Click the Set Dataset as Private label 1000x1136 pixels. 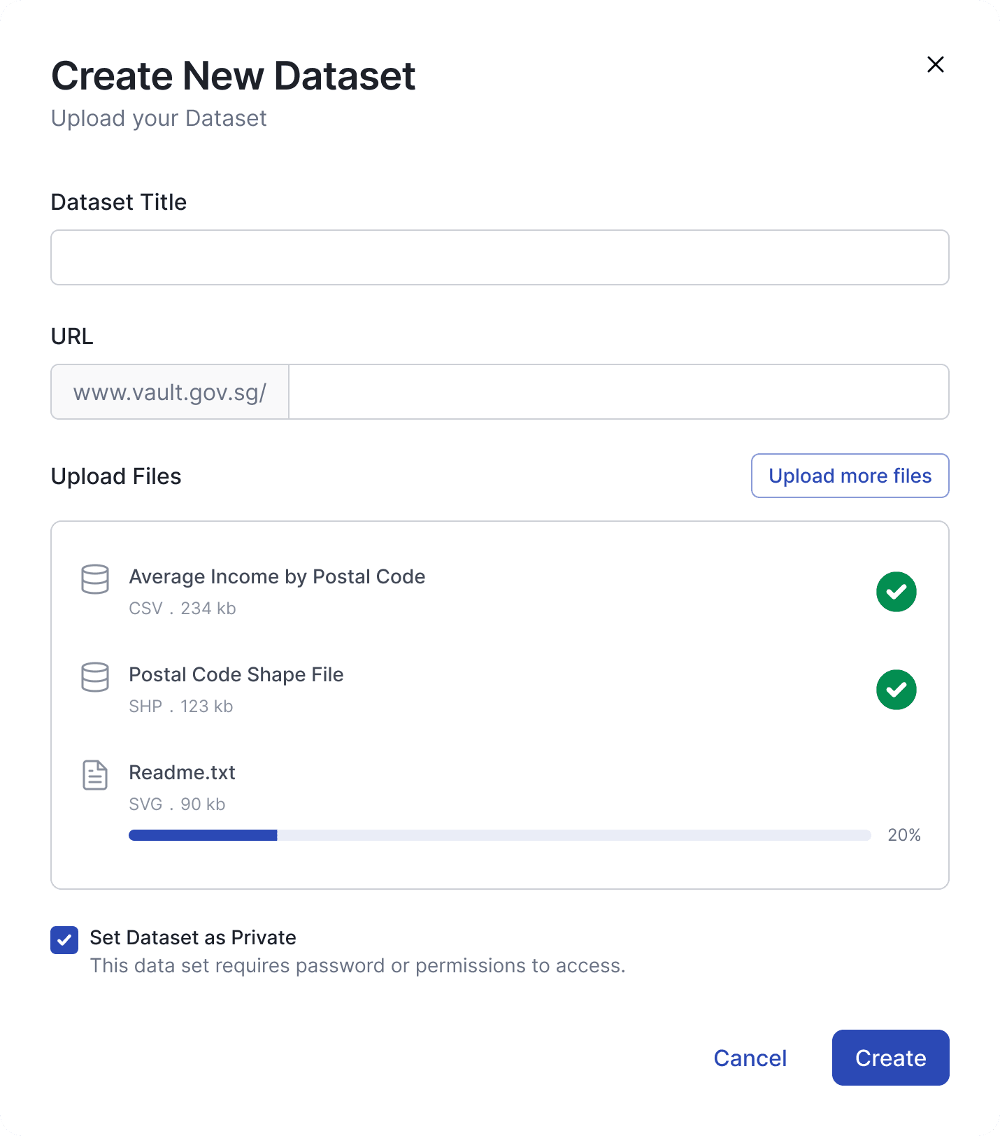(x=193, y=937)
